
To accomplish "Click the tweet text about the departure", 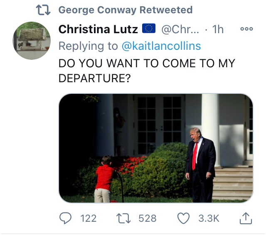I will click(x=147, y=71).
